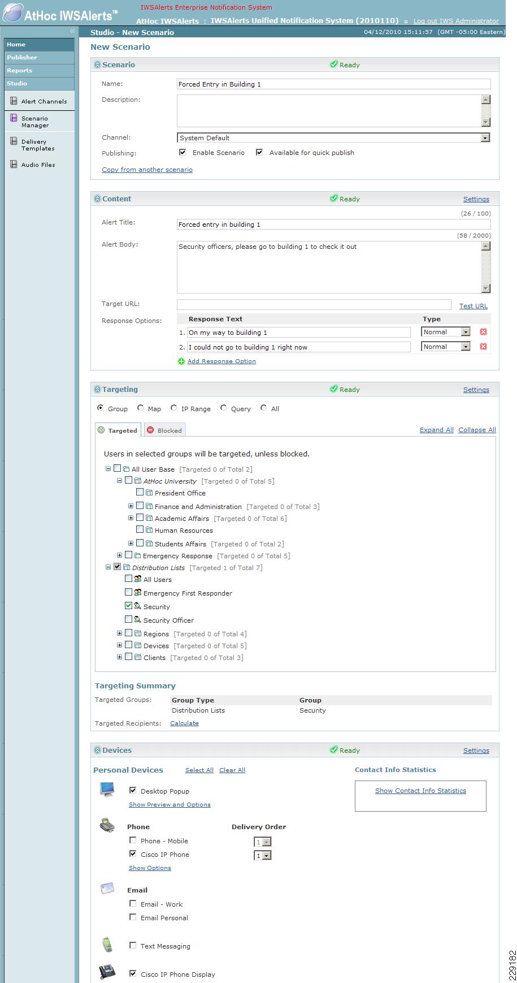Check the Text Messaging checkbox
517x983 pixels.
[x=133, y=945]
